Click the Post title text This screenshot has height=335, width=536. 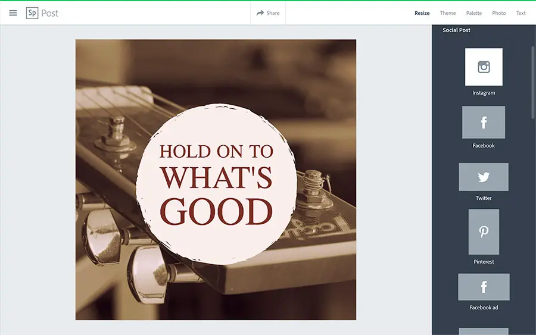49,13
